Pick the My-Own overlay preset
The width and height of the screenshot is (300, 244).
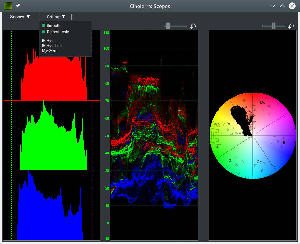coord(49,50)
